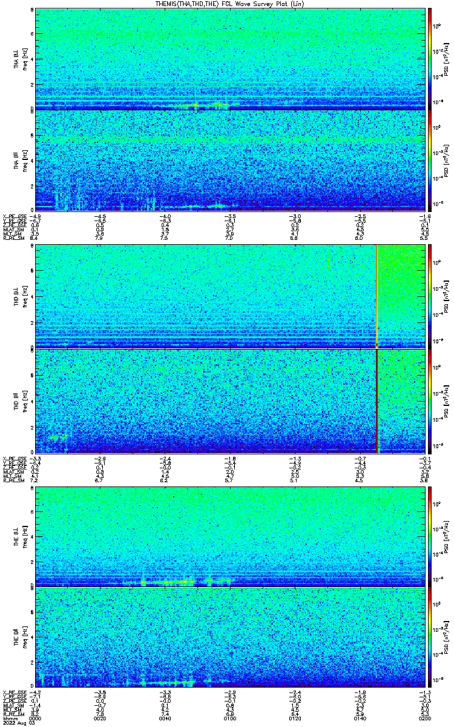The image size is (454, 727).
Task: Click the THE B∥ PSD color bar
Action: point(430,638)
